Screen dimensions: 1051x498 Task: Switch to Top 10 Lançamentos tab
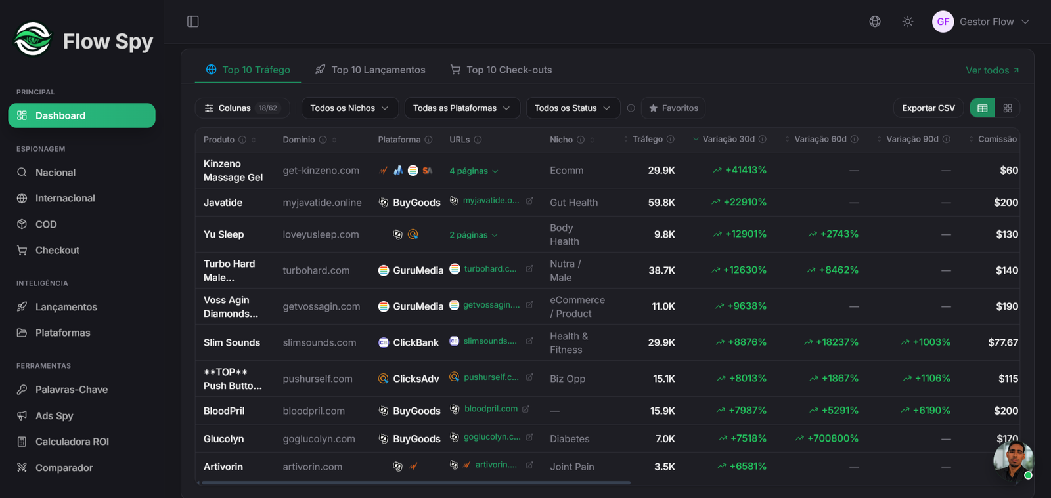[x=370, y=70]
